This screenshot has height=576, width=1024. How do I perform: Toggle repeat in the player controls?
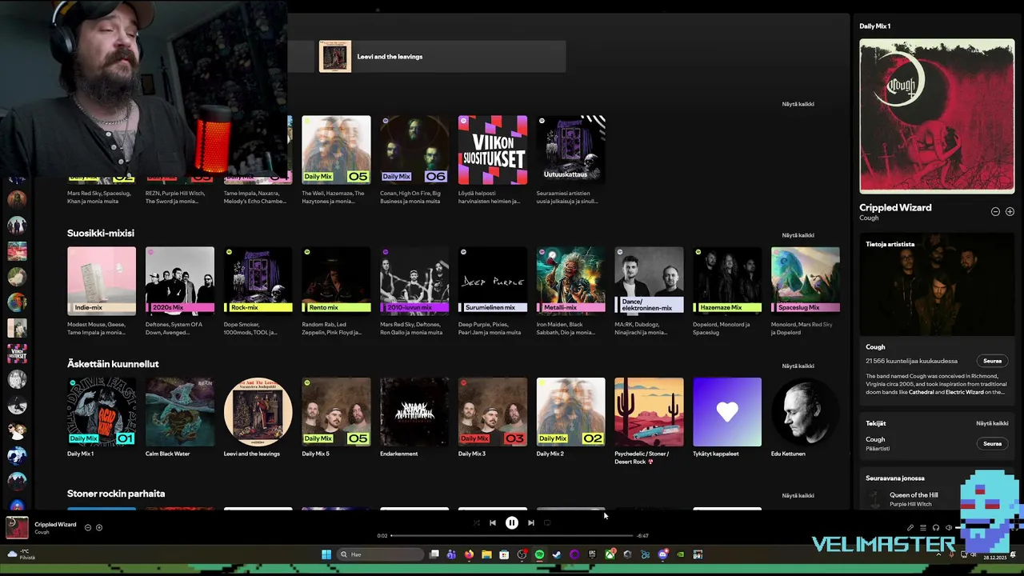(x=547, y=523)
